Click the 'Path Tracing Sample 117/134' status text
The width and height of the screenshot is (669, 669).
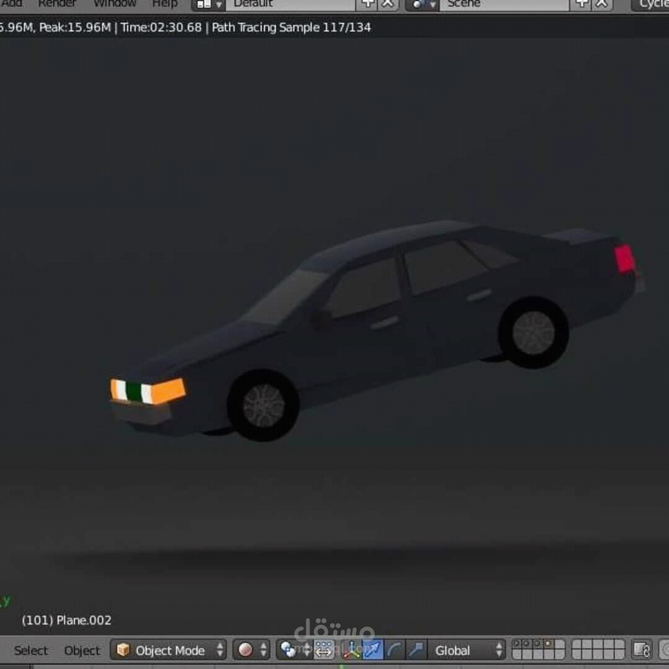tap(291, 27)
